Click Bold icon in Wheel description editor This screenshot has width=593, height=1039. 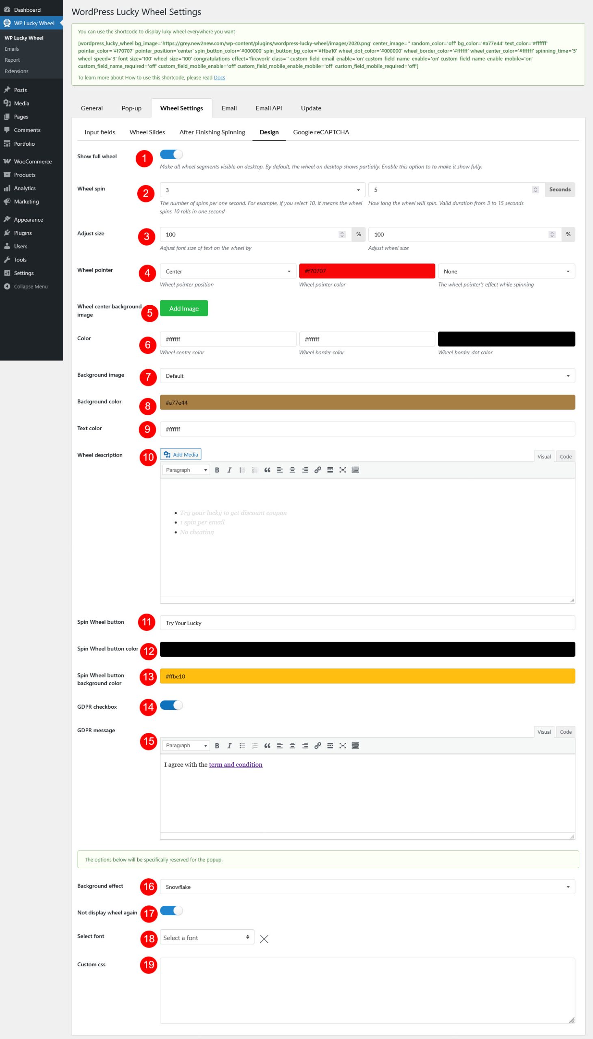(x=216, y=470)
